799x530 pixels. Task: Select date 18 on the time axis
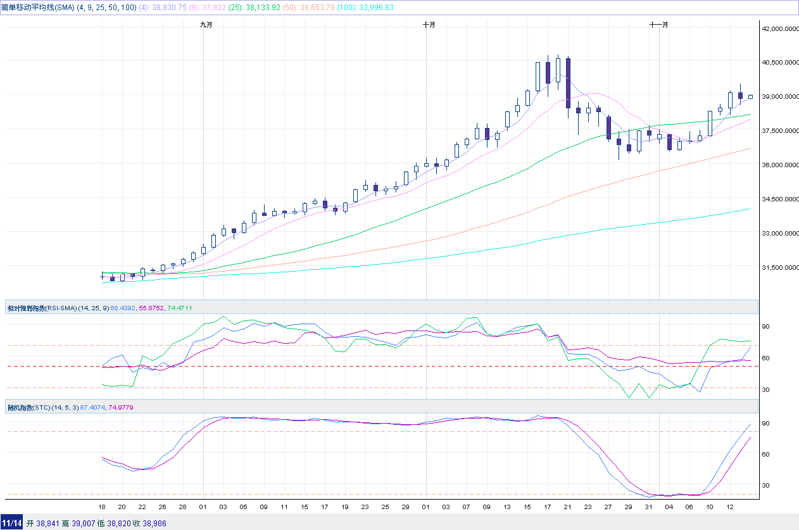pos(102,507)
